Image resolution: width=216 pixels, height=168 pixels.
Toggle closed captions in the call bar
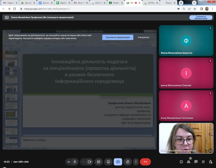98,162
